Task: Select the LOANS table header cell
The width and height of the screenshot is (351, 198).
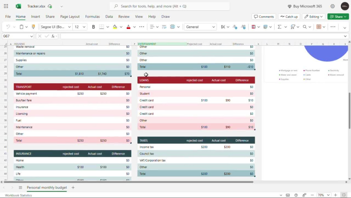Action: 161,80
